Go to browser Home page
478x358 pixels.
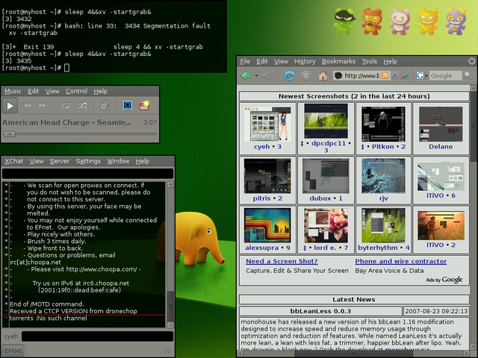pos(323,75)
